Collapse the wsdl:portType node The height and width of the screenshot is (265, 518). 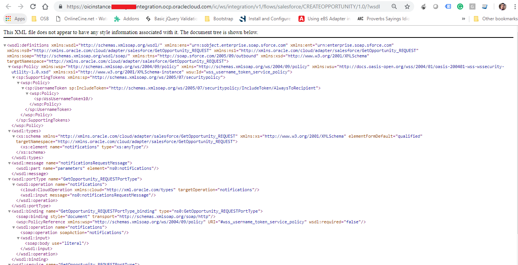[x=9, y=179]
